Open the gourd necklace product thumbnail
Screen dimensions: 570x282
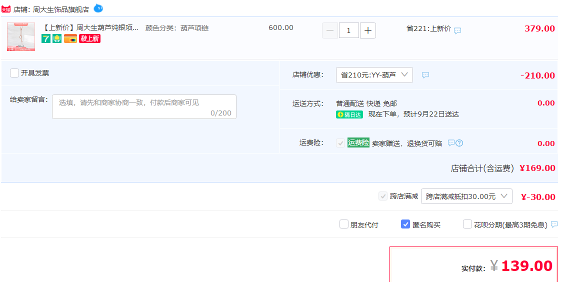pyautogui.click(x=21, y=36)
